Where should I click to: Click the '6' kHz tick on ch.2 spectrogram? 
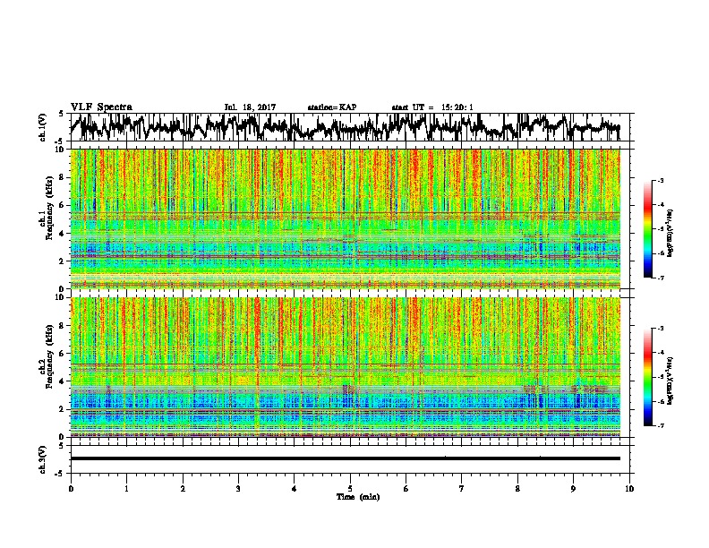tap(63, 354)
